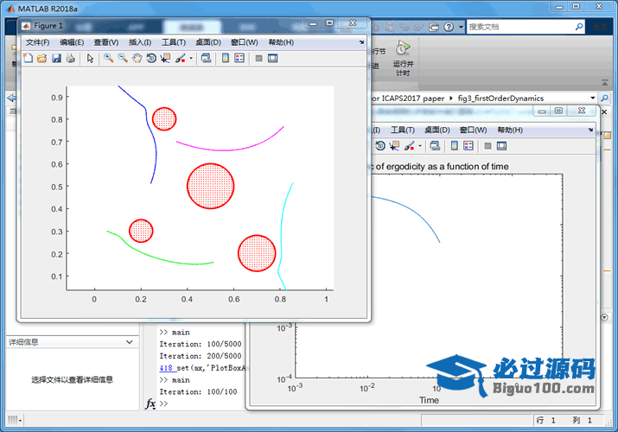Image resolution: width=618 pixels, height=432 pixels.
Task: Open 插入(I) menu in Figure 1
Action: point(140,42)
